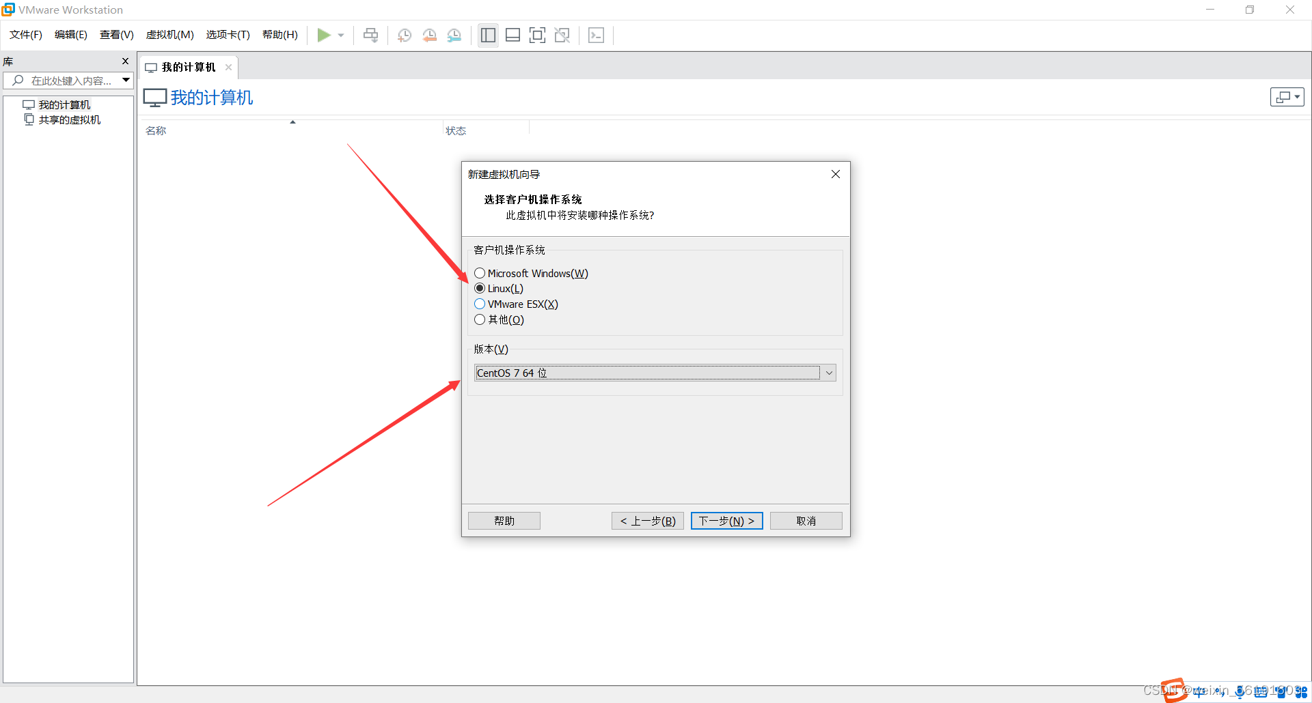Viewport: 1312px width, 703px height.
Task: Click the green power-on play icon
Action: [x=324, y=35]
